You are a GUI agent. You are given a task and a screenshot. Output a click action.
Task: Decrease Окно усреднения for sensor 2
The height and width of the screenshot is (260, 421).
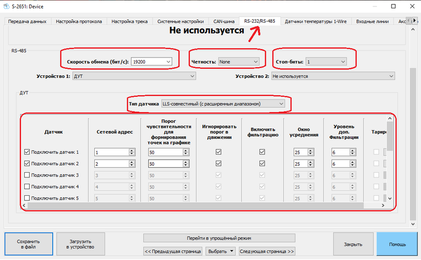(310, 165)
